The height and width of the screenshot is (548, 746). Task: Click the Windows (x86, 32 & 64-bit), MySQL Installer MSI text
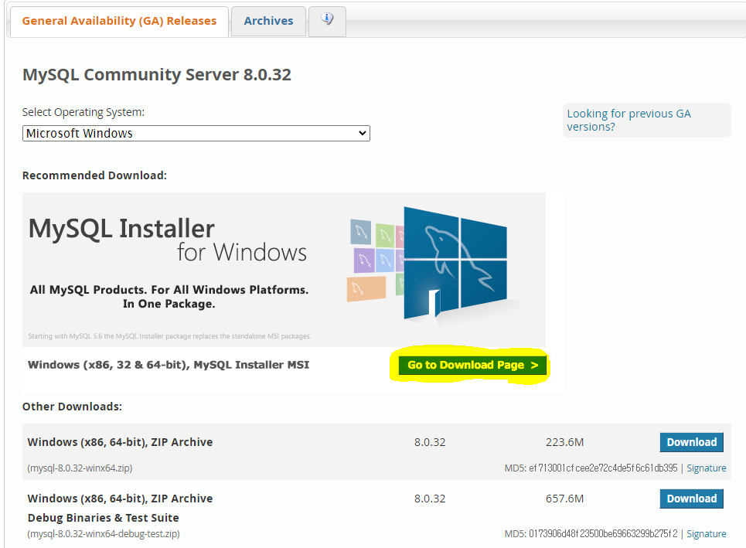click(x=169, y=365)
